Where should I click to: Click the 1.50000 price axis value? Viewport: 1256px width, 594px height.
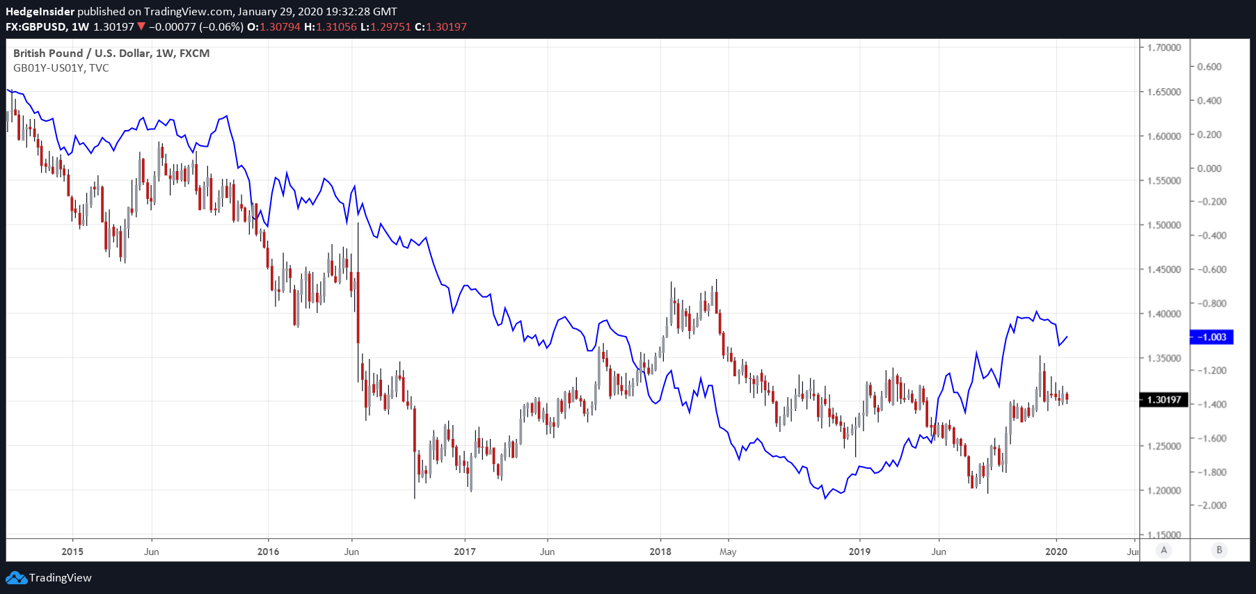[1164, 225]
